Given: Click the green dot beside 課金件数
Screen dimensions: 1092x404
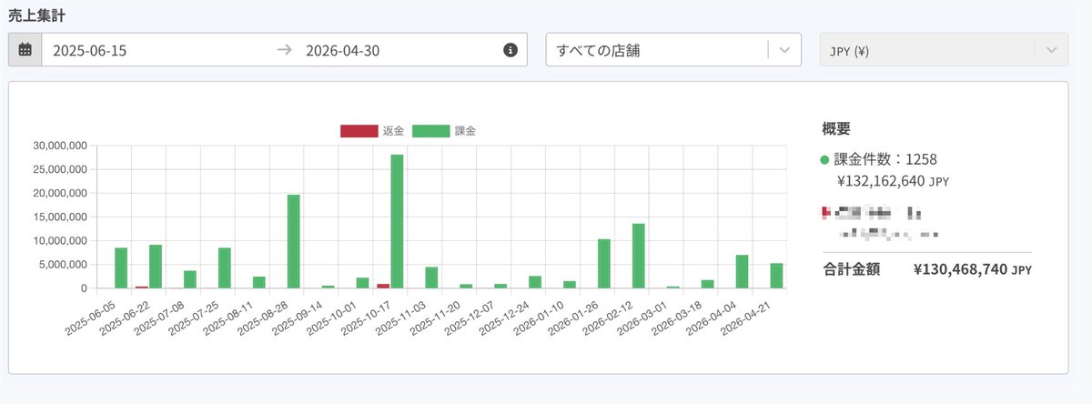Looking at the screenshot, I should coord(825,160).
